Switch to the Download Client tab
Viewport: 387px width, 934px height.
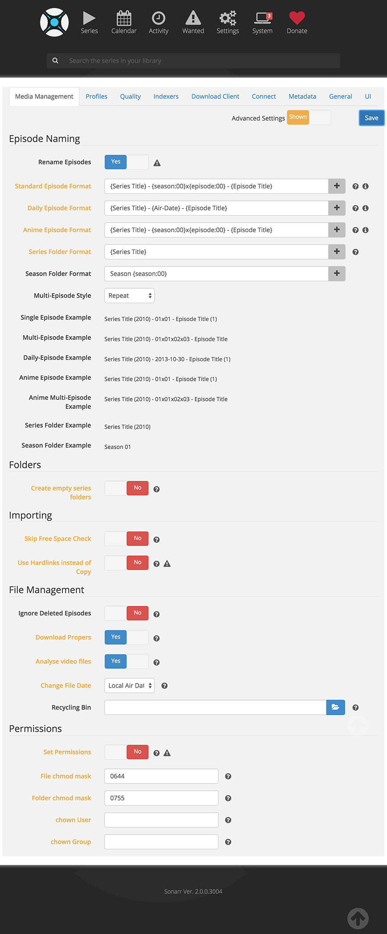(215, 96)
